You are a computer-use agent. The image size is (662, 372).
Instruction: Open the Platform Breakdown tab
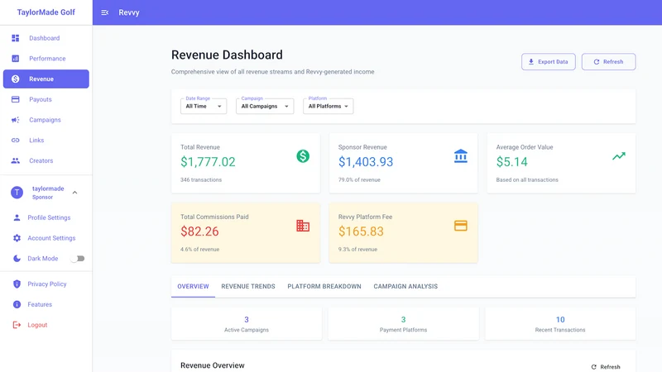pyautogui.click(x=324, y=286)
